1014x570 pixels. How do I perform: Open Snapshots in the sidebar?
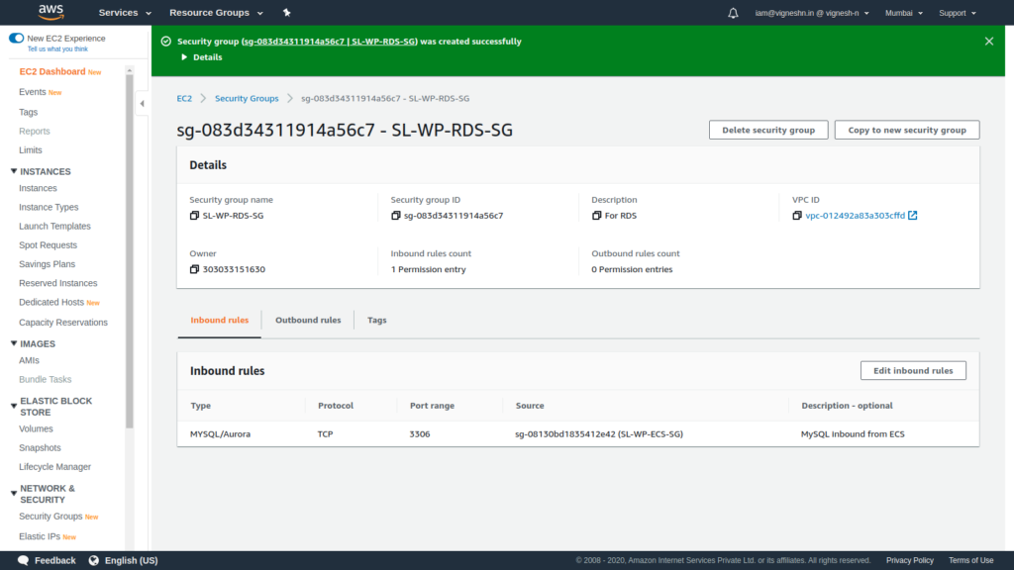[x=40, y=447]
